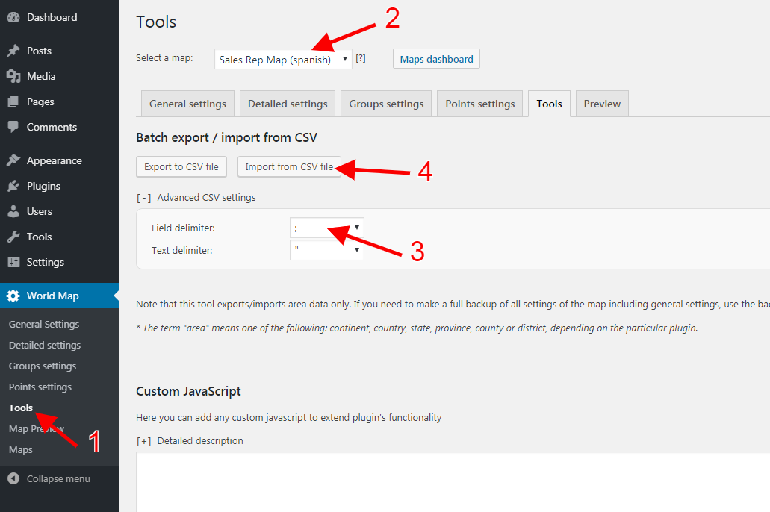770x512 pixels.
Task: Switch to the General settings tab
Action: [x=187, y=104]
